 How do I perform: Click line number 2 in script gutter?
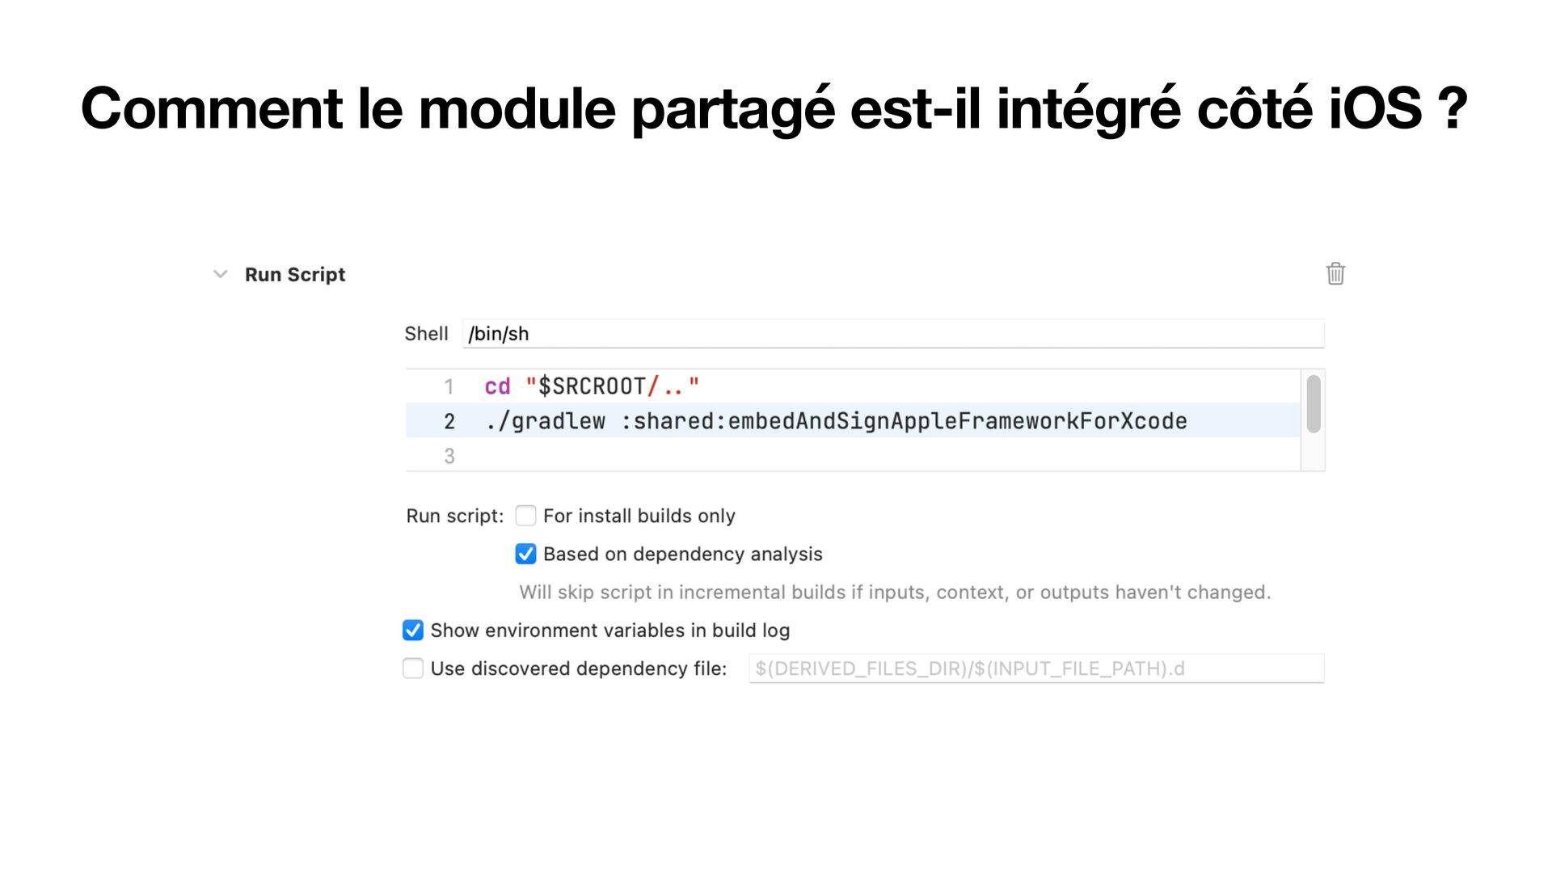(449, 421)
